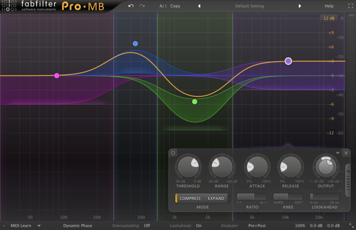The height and width of the screenshot is (230, 356).
Task: Close the band controls panel
Action: click(346, 153)
